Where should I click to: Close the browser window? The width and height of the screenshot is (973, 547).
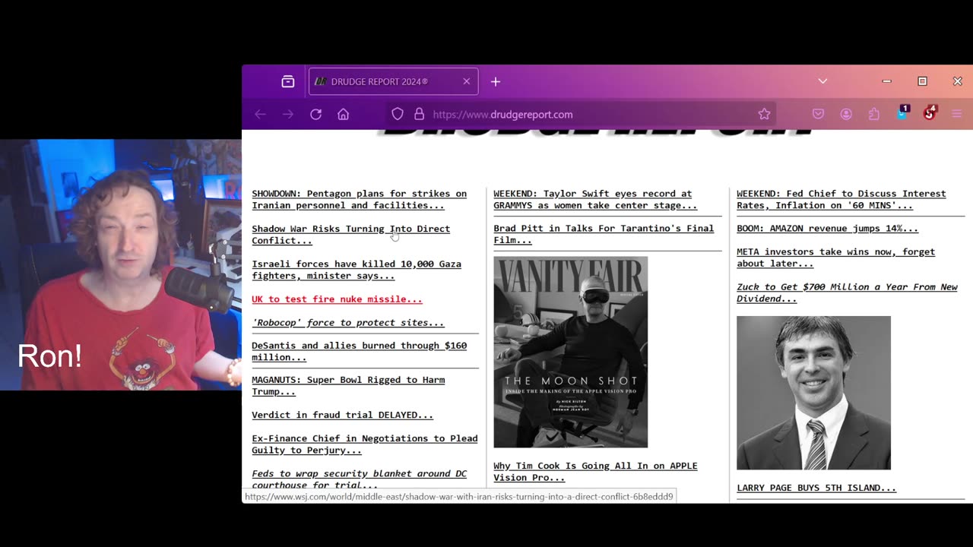pyautogui.click(x=957, y=81)
